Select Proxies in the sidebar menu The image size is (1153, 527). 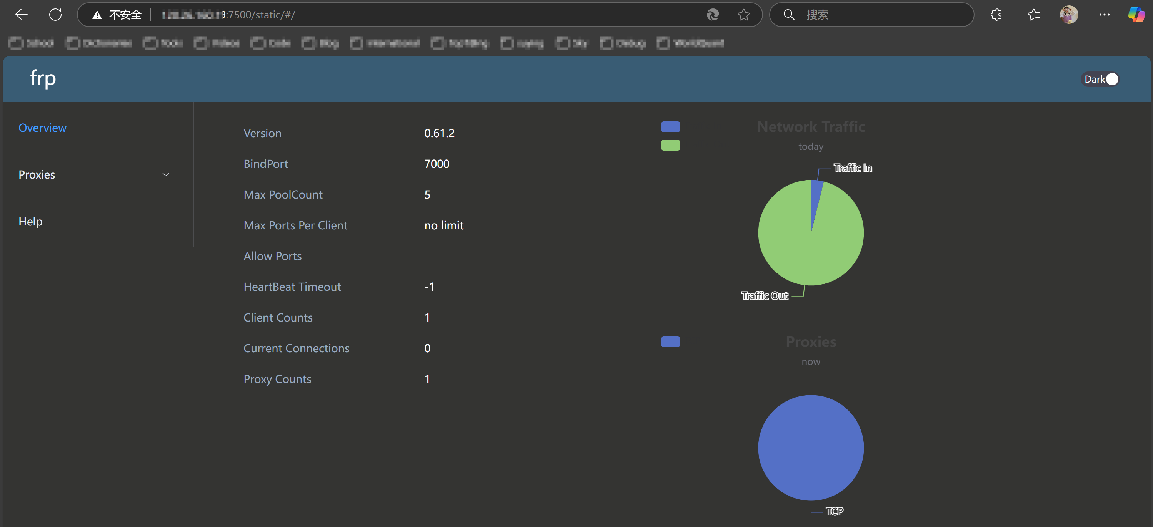pyautogui.click(x=37, y=175)
